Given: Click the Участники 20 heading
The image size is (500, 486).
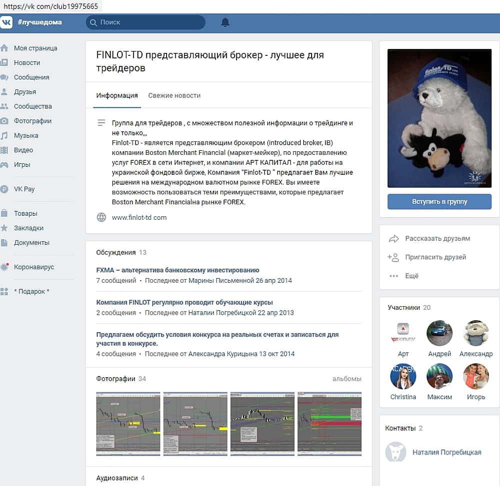Looking at the screenshot, I should [409, 307].
